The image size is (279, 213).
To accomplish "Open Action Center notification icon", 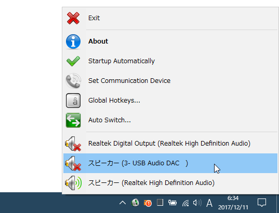I will [x=262, y=203].
